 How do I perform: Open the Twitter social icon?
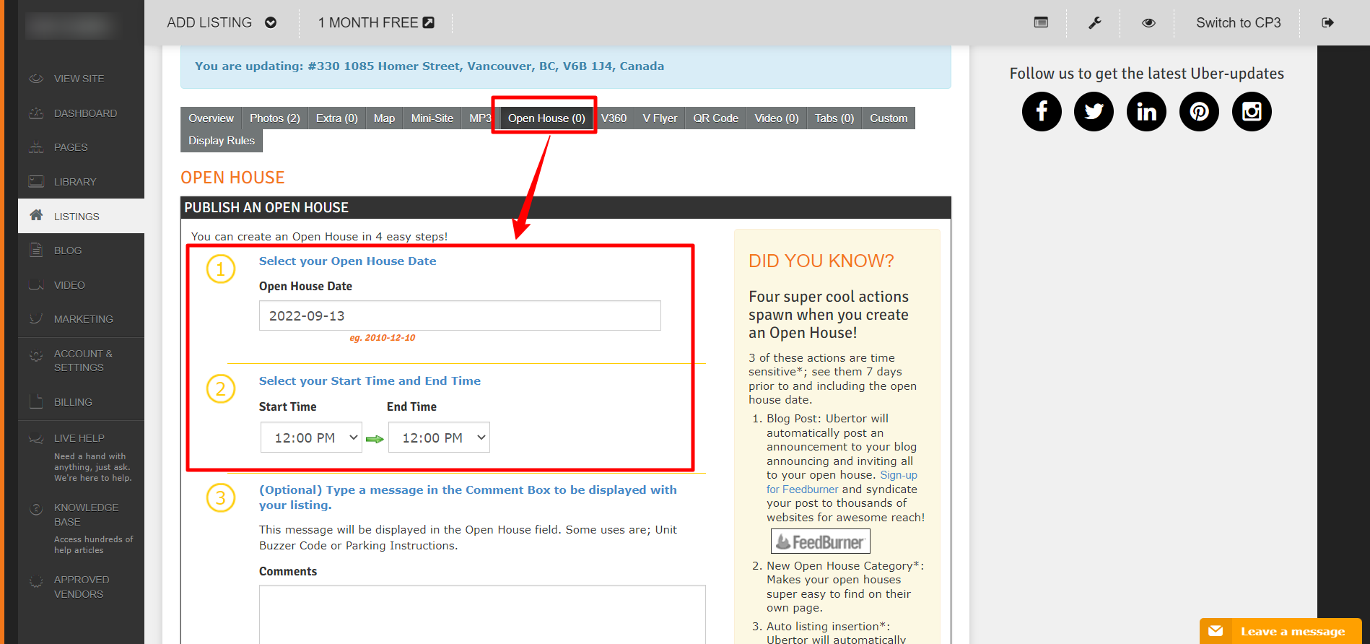(1094, 112)
